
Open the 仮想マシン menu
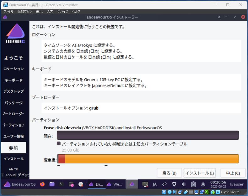tap(25, 12)
